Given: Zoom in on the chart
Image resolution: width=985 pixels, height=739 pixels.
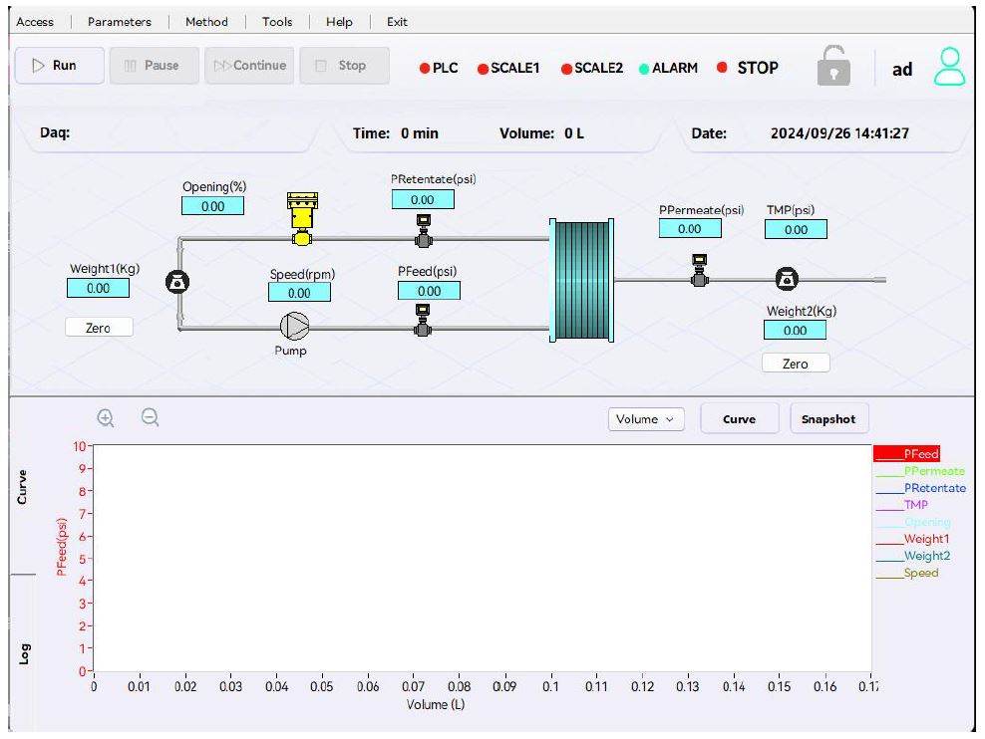Looking at the screenshot, I should [x=106, y=418].
